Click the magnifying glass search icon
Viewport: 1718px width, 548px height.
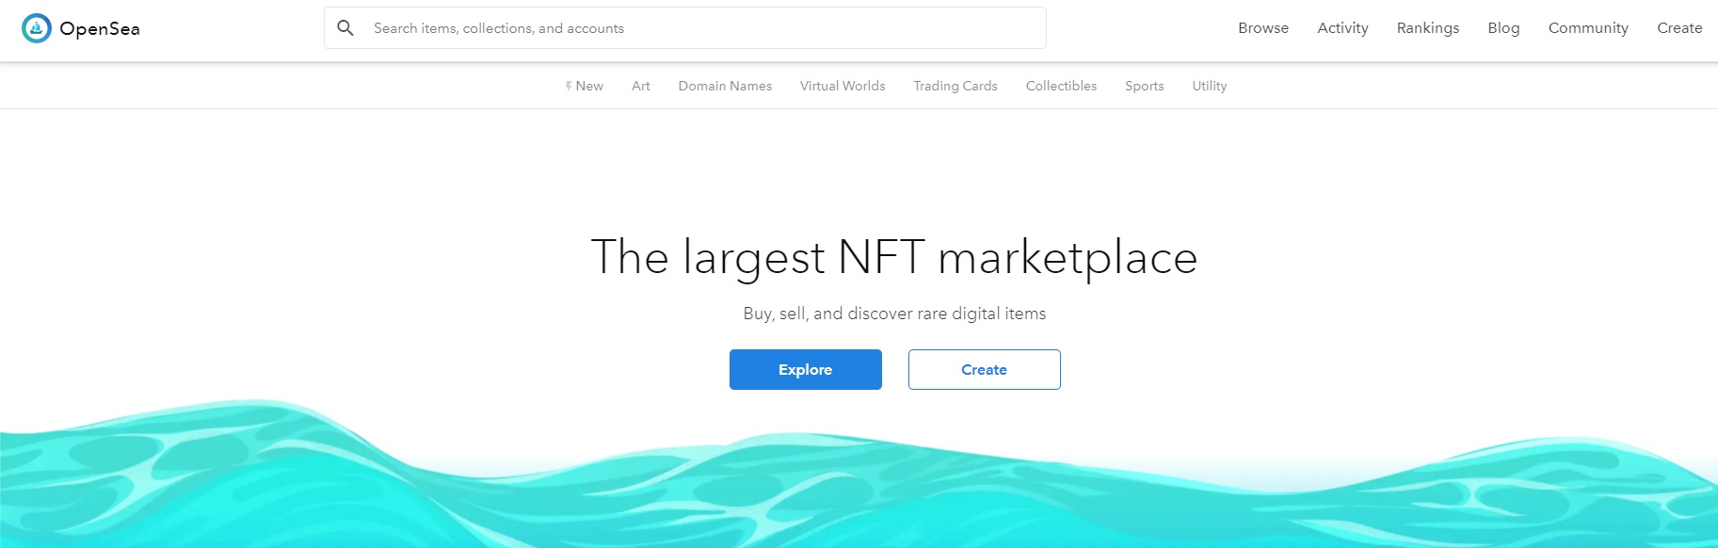click(x=345, y=28)
